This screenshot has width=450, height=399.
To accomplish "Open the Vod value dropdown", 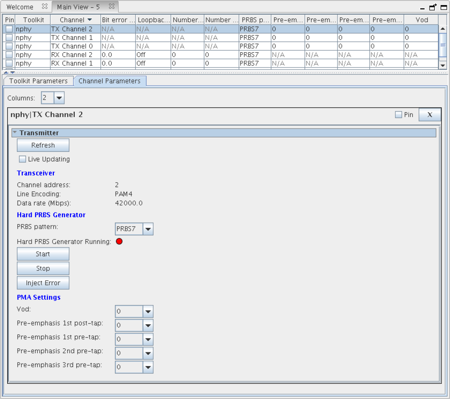I will coord(148,311).
